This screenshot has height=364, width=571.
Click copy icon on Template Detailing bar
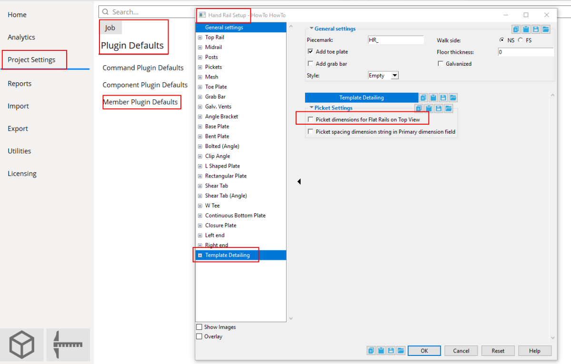(423, 98)
